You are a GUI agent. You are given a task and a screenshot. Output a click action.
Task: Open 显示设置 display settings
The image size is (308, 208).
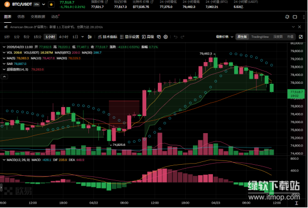[x=130, y=37]
